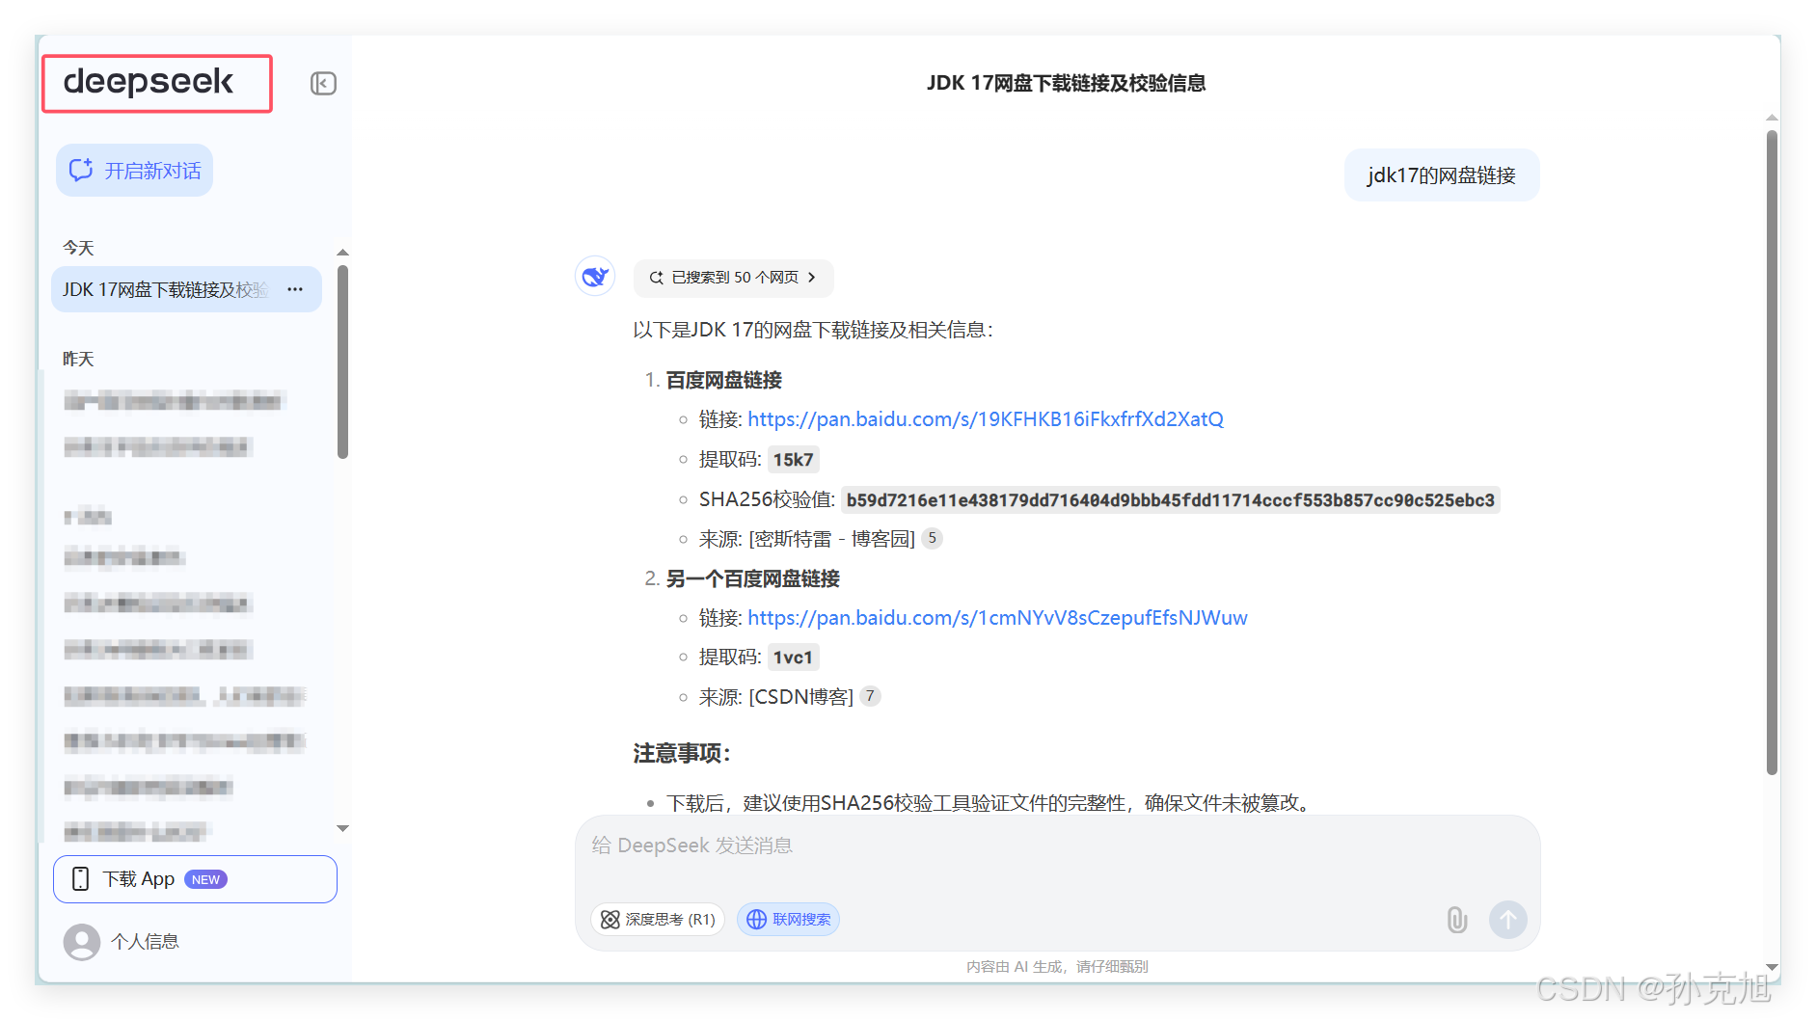This screenshot has height=1020, width=1816.
Task: Click the user message jdk17的网盘链接
Action: pos(1442,175)
